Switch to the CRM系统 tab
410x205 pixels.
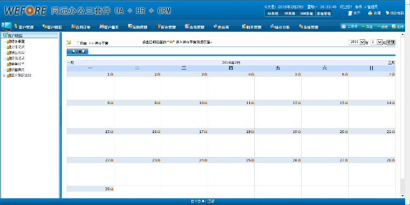pyautogui.click(x=307, y=14)
